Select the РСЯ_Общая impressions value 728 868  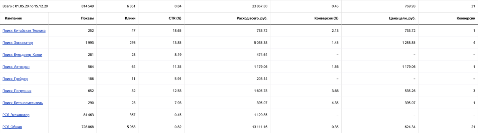(87, 127)
